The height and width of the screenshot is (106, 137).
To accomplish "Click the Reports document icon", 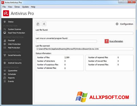I will coord(5,78).
